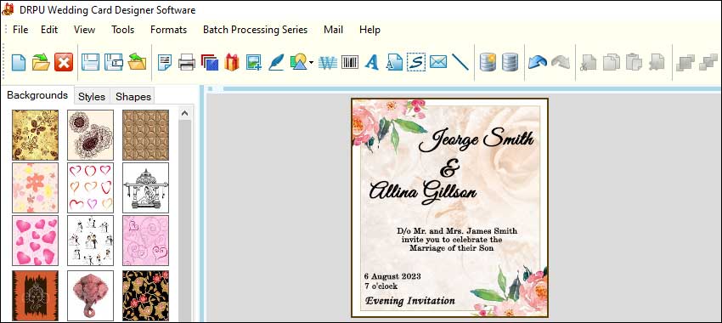This screenshot has height=323, width=722.
Task: Pick the brown circular pattern background
Action: (145, 134)
